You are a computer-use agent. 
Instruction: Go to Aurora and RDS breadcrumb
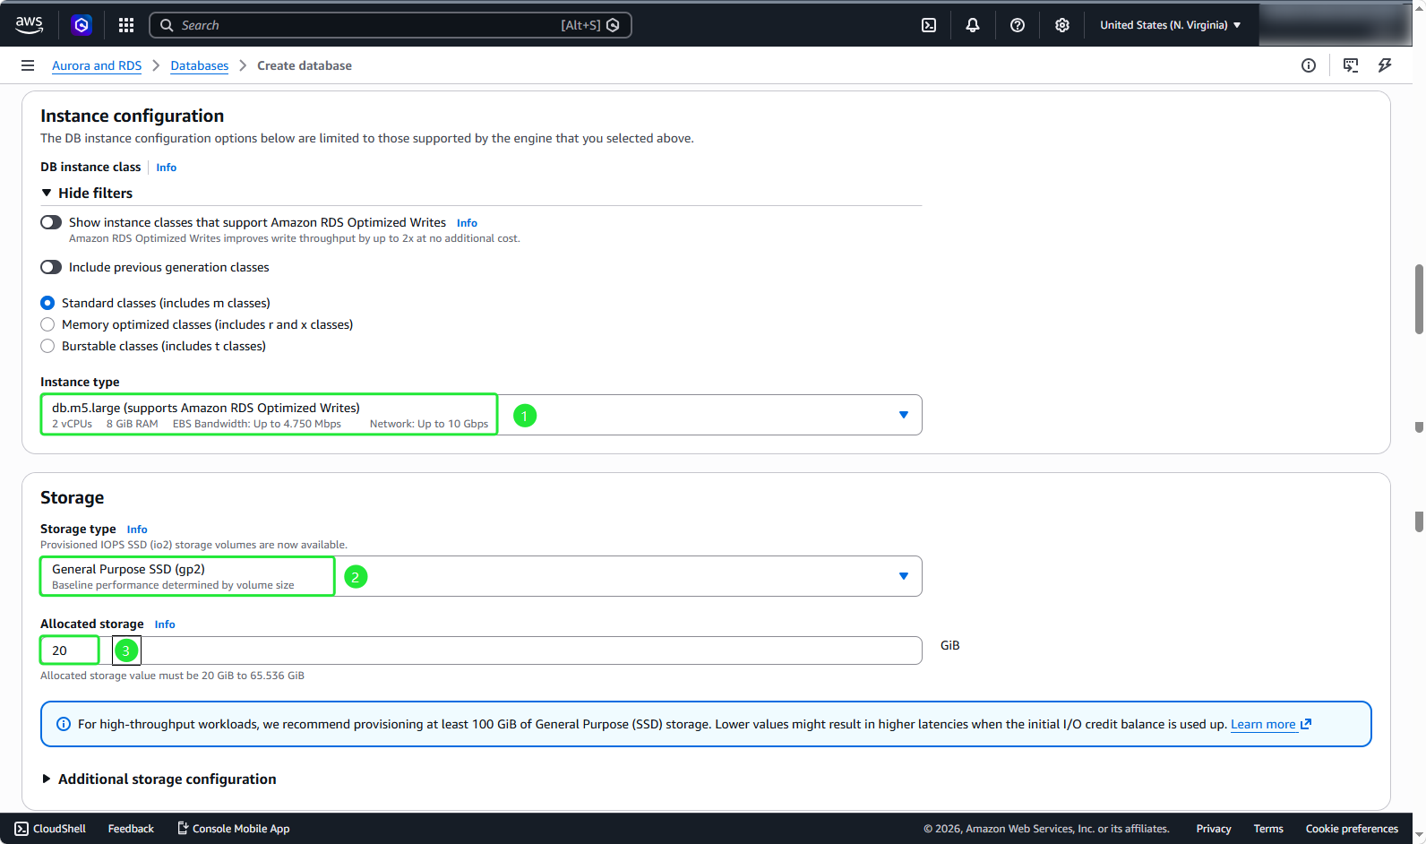point(97,65)
